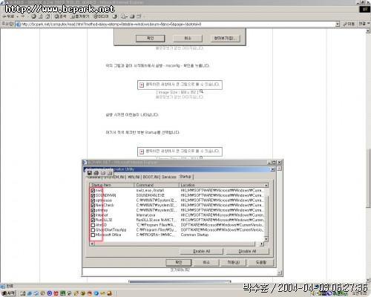Uncheck the SOUNDMAN startup item checkbox
Viewport: 371px width, 297px height.
[93, 195]
